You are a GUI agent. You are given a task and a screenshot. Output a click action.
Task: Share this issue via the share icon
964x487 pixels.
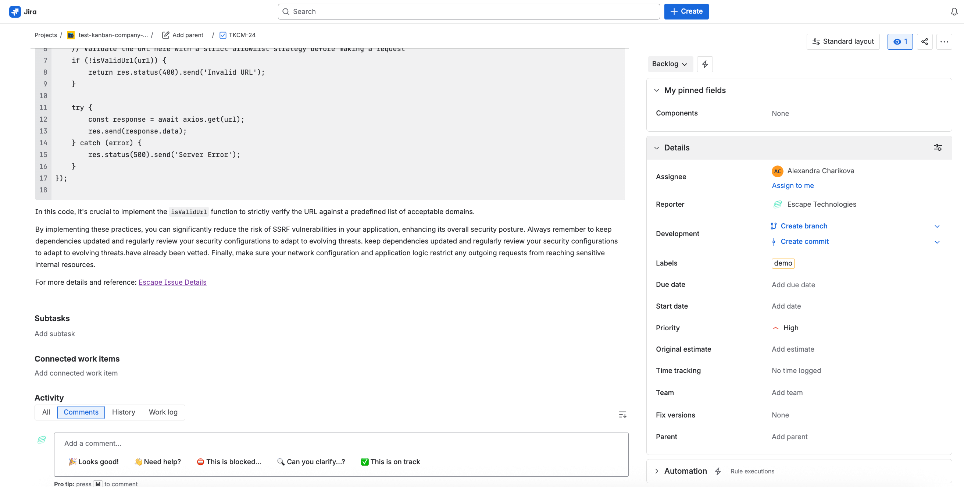point(925,42)
